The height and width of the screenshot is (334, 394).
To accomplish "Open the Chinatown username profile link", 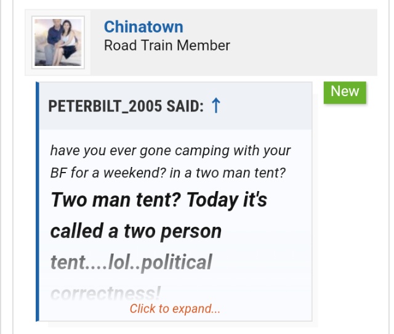I will [x=143, y=26].
